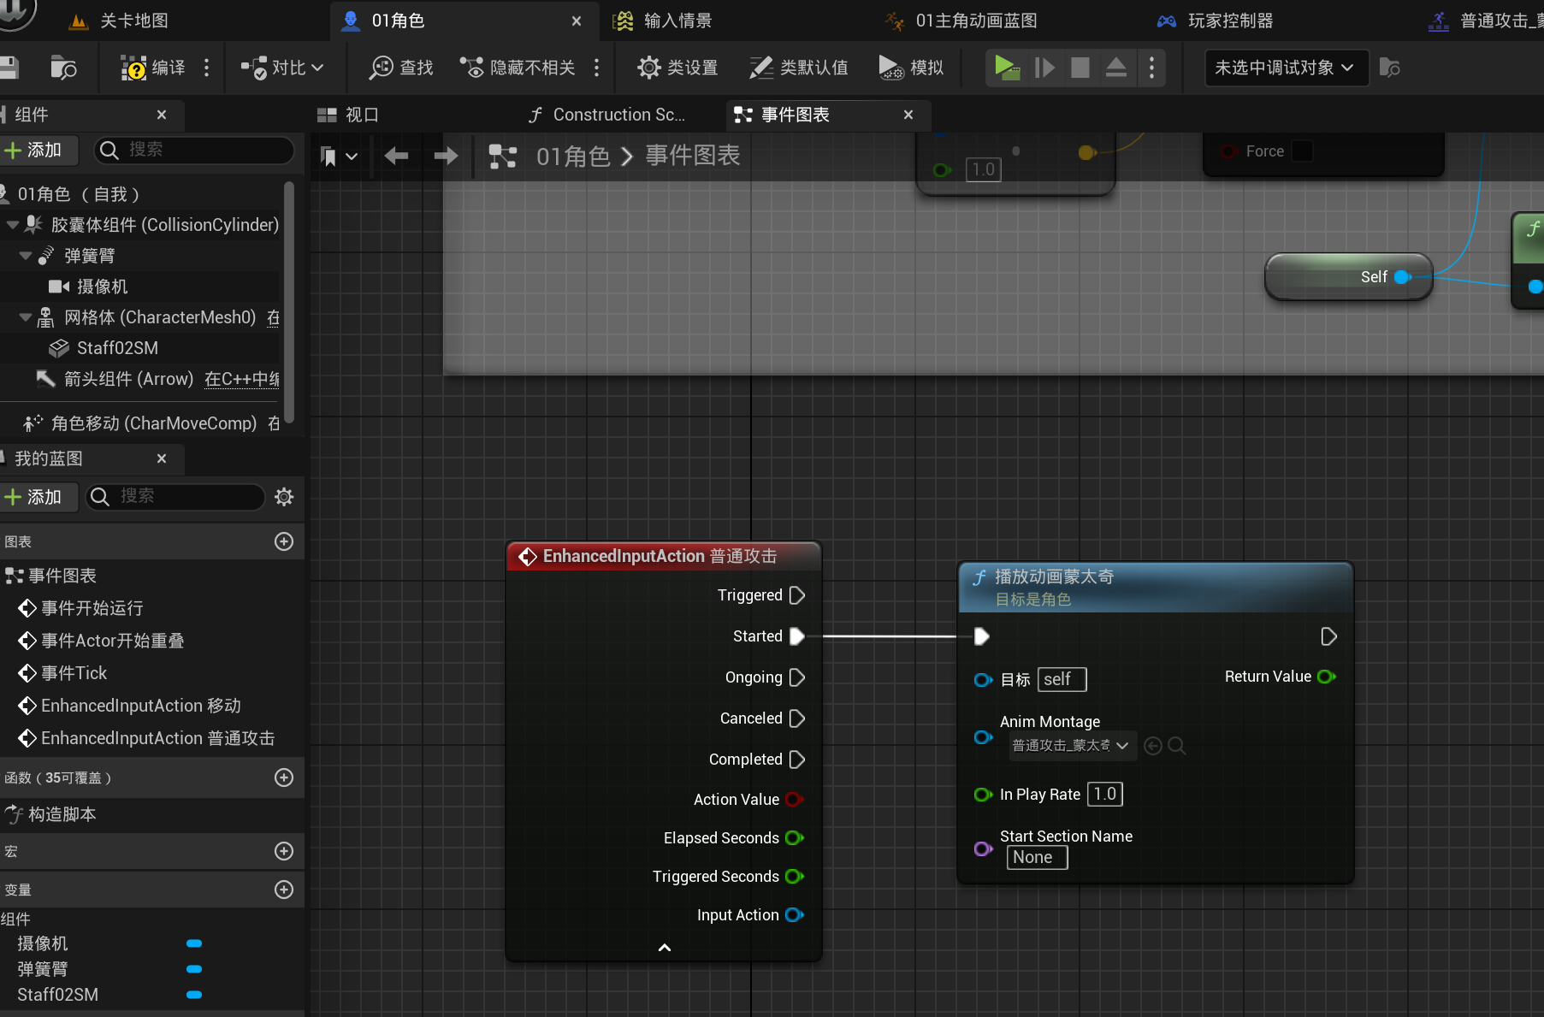The height and width of the screenshot is (1017, 1544).
Task: Click the Eject icon in toolbar
Action: (1115, 68)
